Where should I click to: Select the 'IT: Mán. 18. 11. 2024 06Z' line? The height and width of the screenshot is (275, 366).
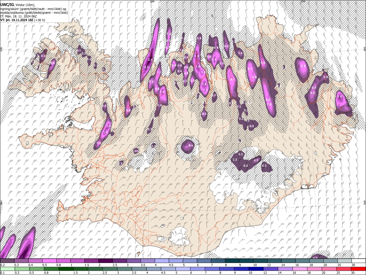(x=18, y=17)
